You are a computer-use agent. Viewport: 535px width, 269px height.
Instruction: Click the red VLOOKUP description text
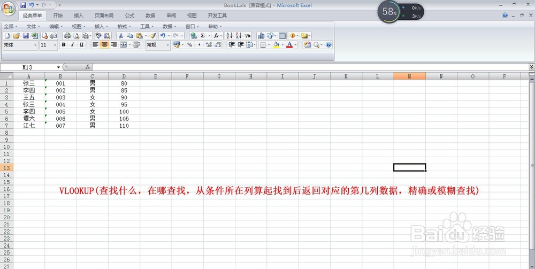click(x=269, y=191)
